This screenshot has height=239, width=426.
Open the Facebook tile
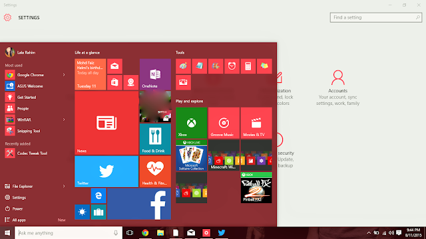pos(139,204)
